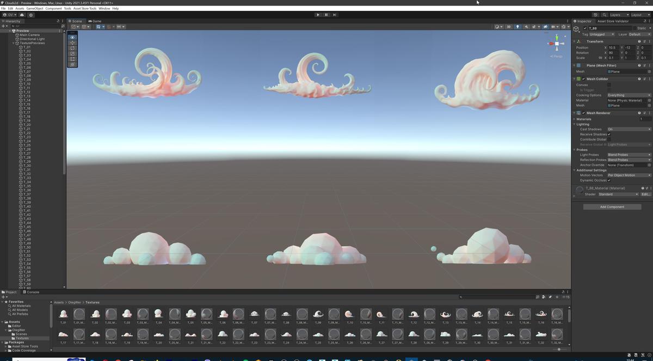Click the Persp scene gizmo cube
Image resolution: width=653 pixels, height=361 pixels.
tap(556, 44)
